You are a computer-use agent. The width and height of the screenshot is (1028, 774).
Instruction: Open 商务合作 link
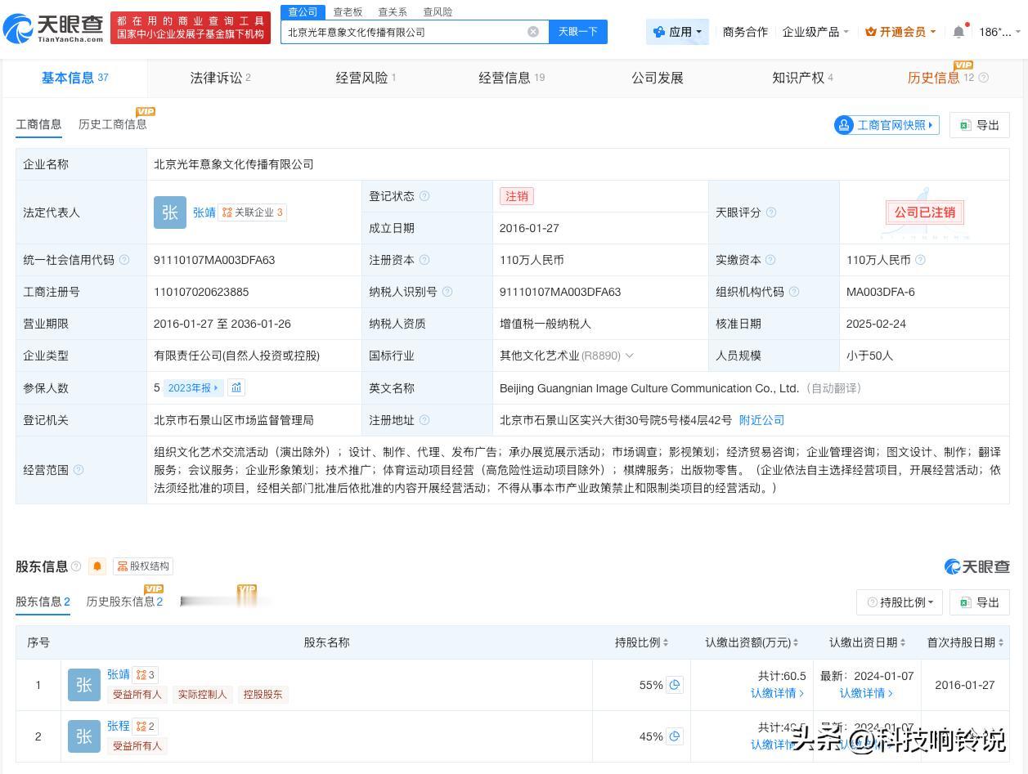coord(745,32)
